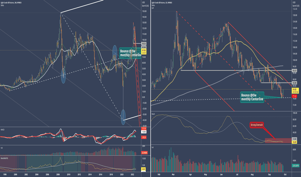Click the 85.88 price label on monthly chart
Screen dimensions: 301x177
coord(144,47)
